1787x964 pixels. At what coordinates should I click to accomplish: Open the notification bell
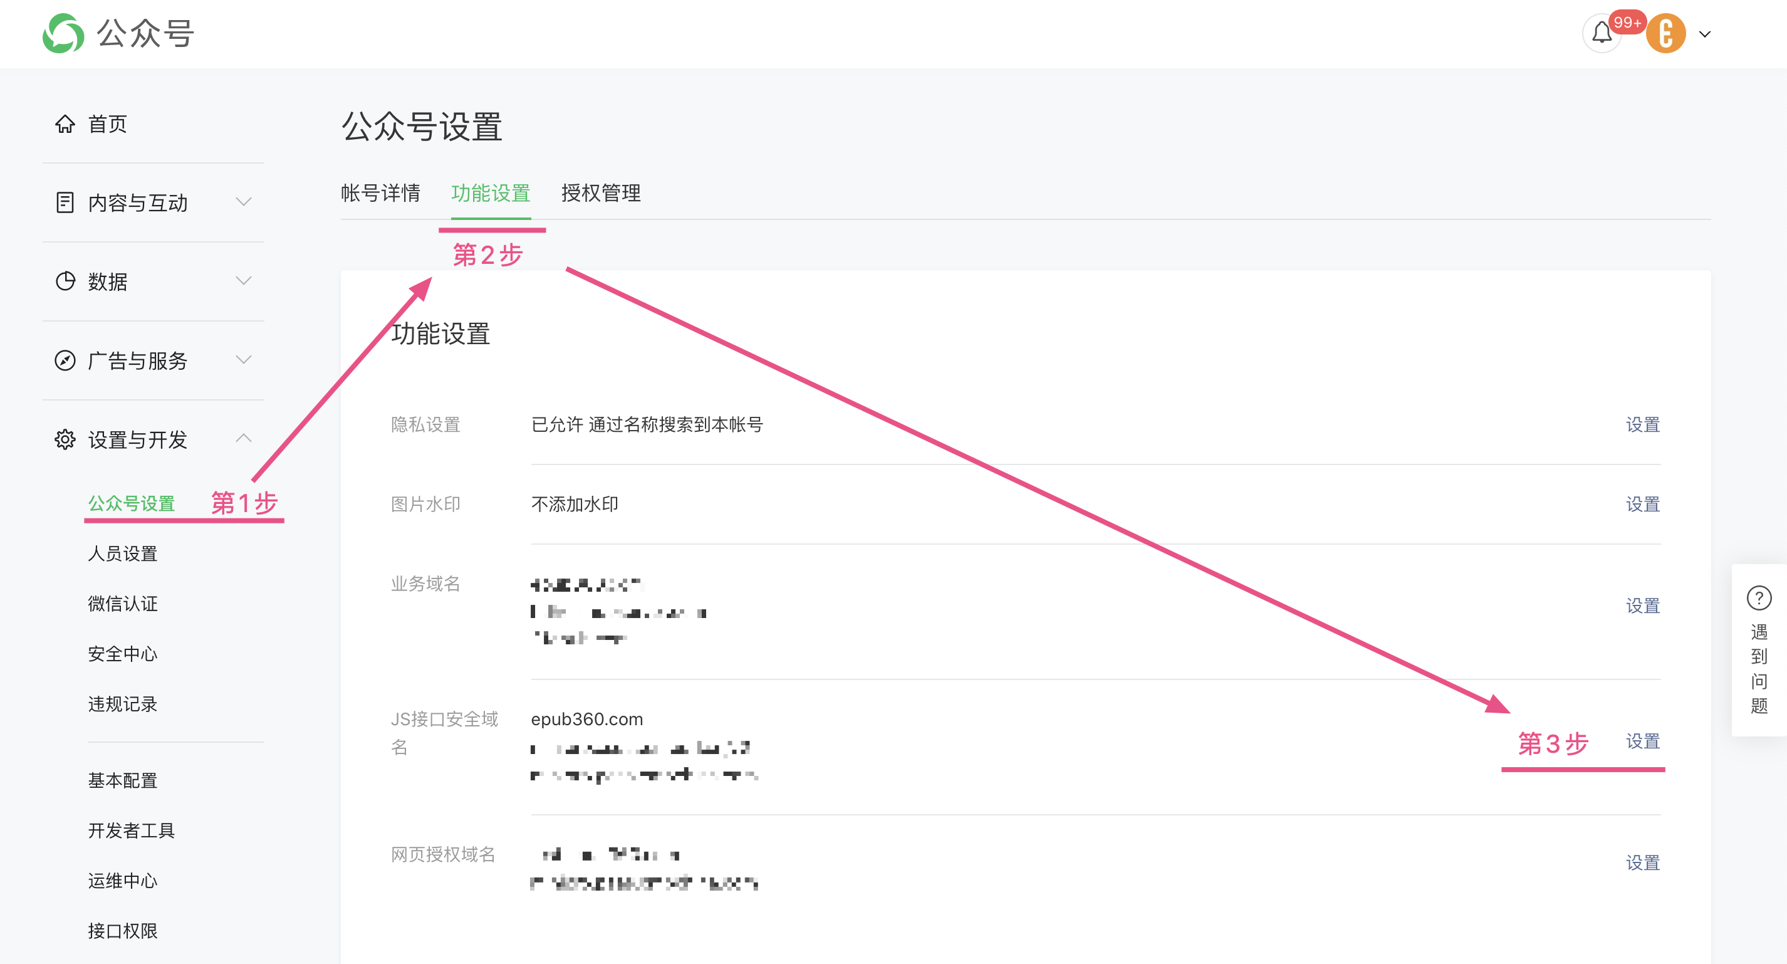tap(1601, 33)
